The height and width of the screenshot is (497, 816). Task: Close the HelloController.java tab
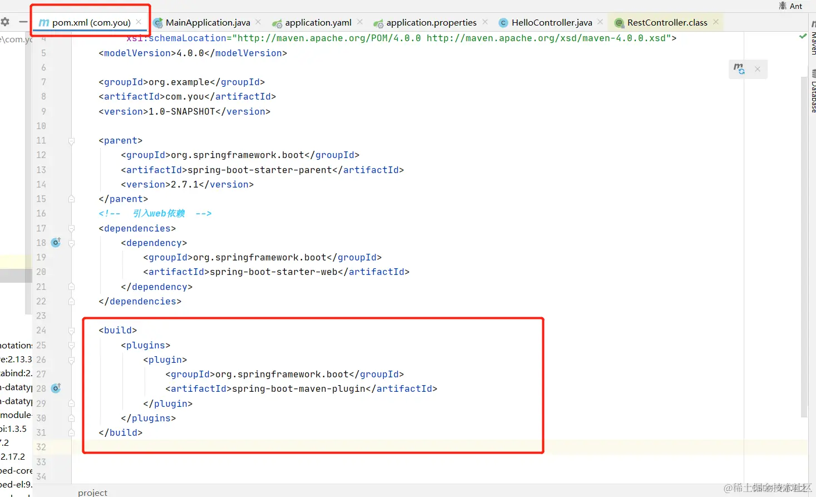click(600, 22)
